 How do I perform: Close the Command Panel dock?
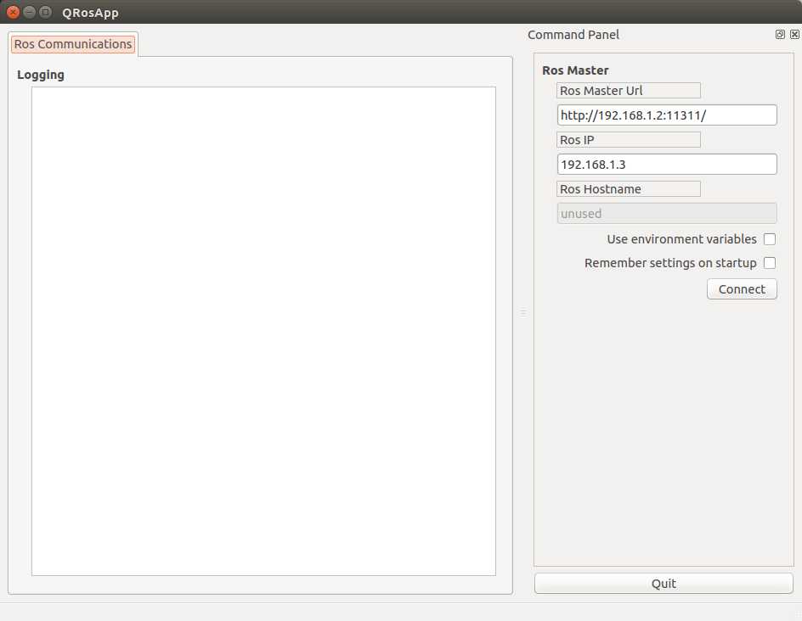tap(794, 35)
